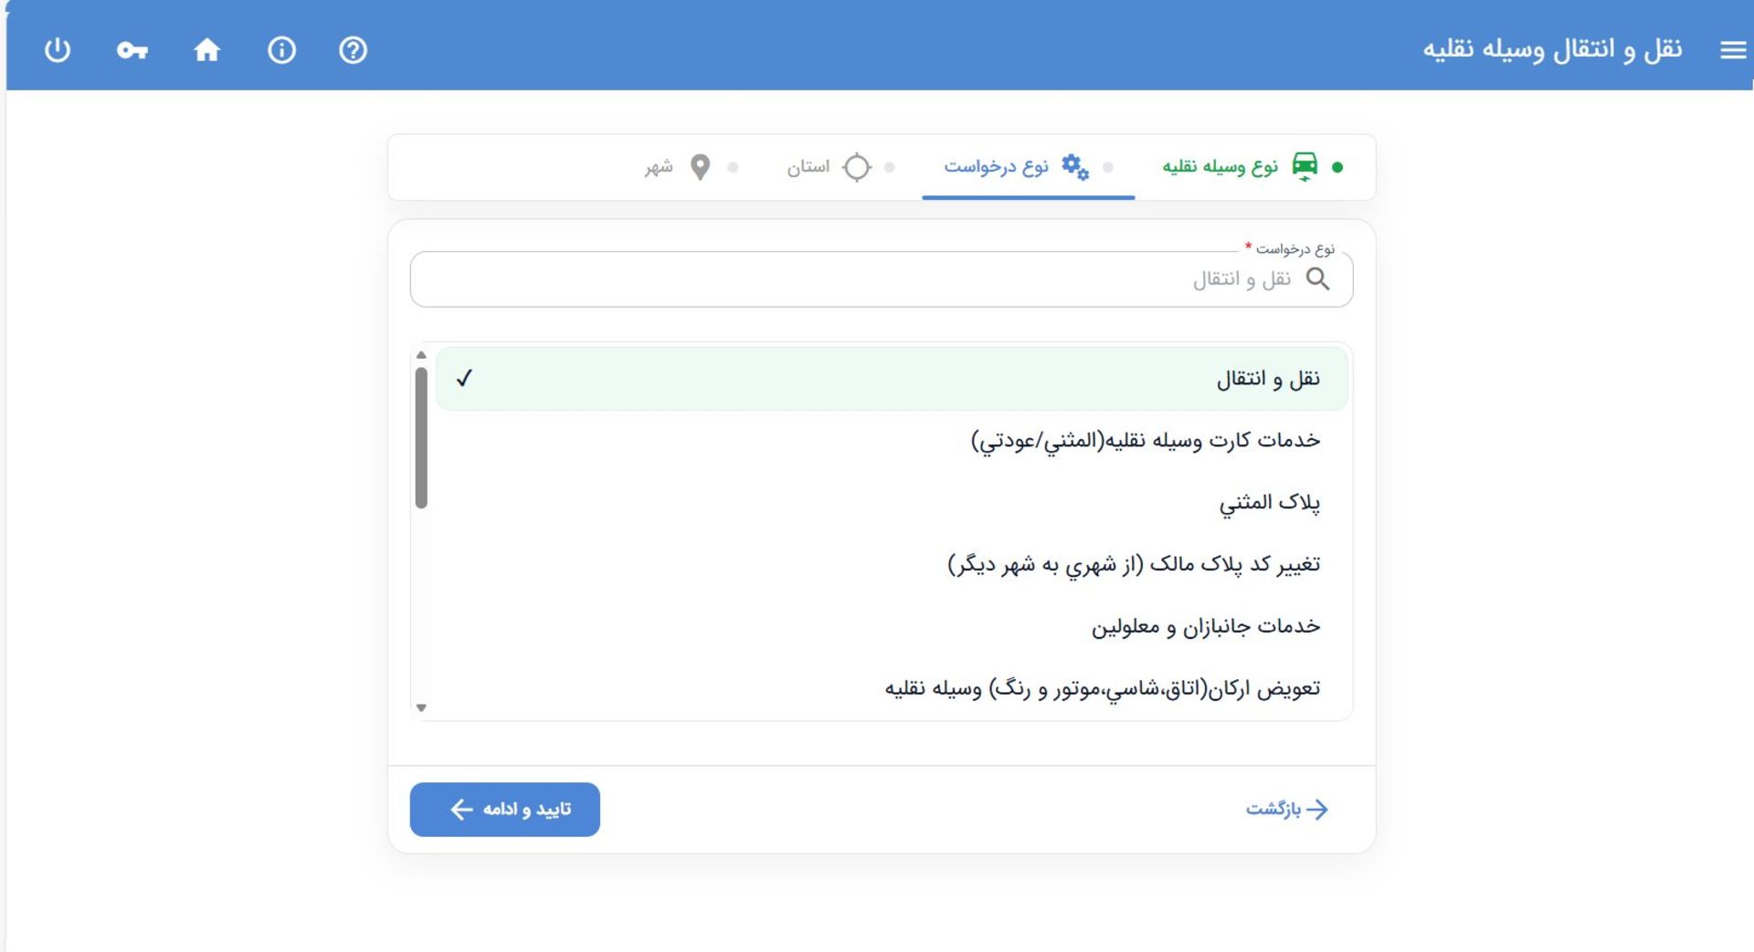Click the green car icon on نوع وسیله نقلیه step
The image size is (1754, 952).
pos(1305,165)
